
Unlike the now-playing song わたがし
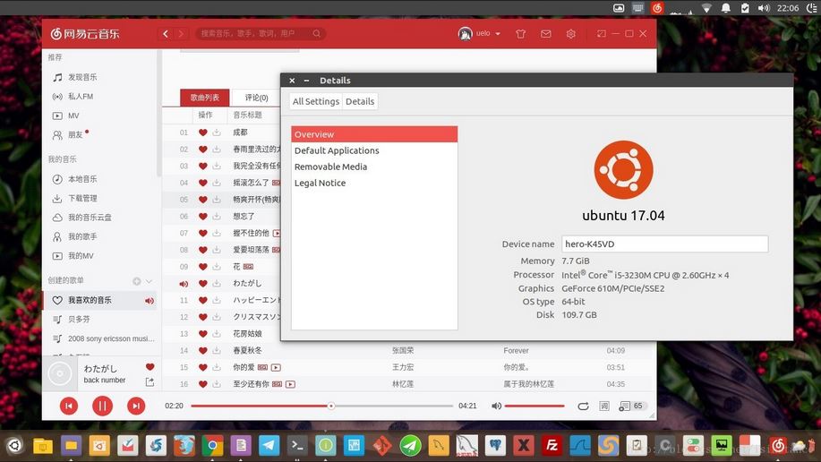[150, 367]
